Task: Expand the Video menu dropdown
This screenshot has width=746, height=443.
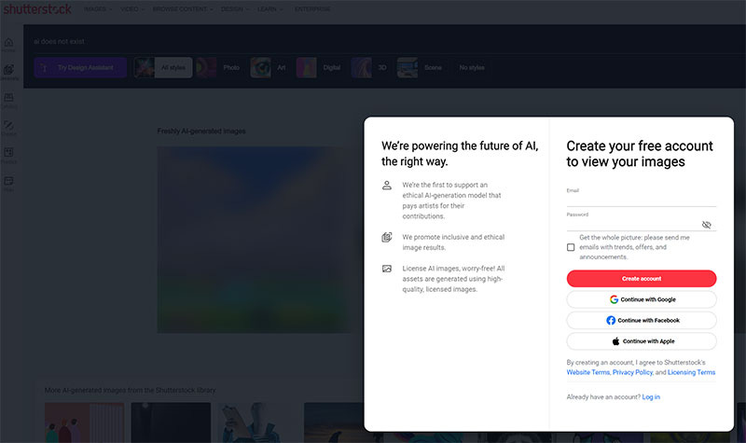Action: click(x=131, y=9)
